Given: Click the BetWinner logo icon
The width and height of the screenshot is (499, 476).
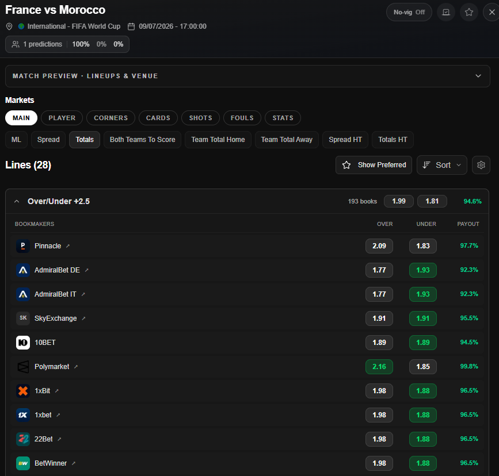Looking at the screenshot, I should [23, 463].
